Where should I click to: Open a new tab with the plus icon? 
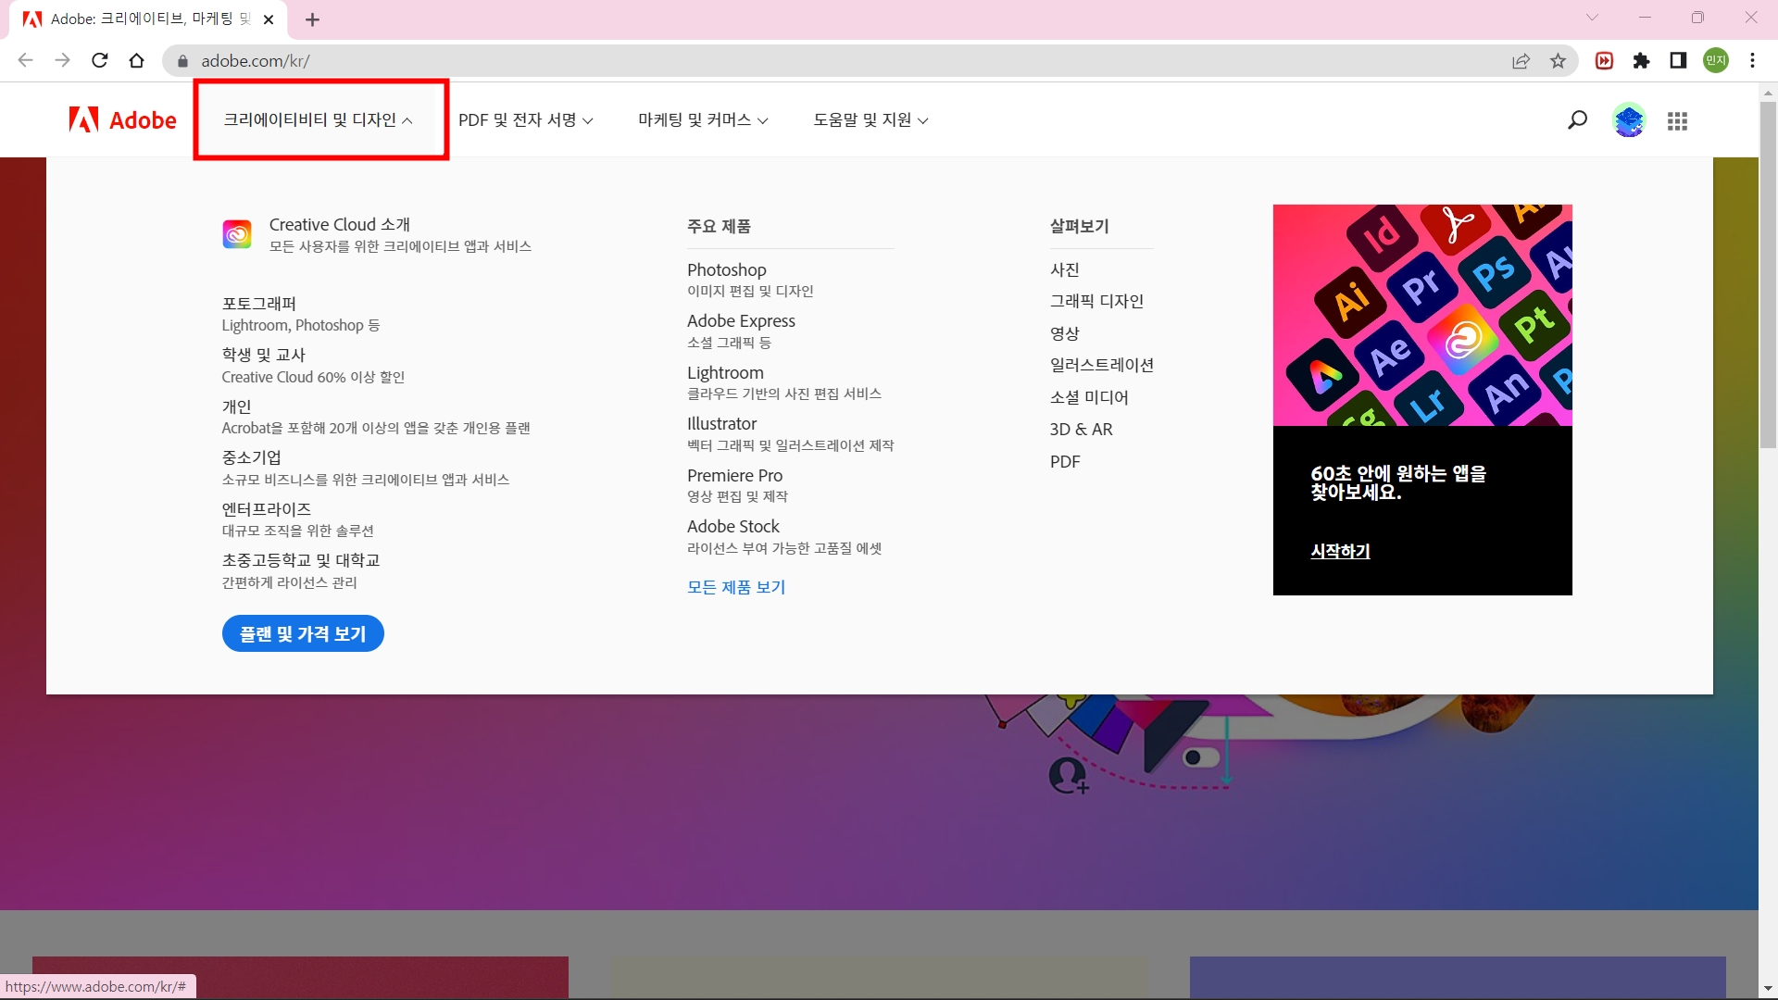313,19
